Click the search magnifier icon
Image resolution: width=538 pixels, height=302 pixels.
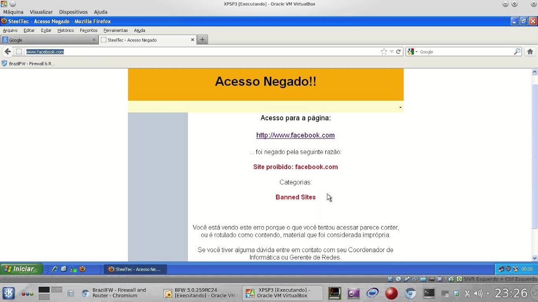click(x=517, y=52)
